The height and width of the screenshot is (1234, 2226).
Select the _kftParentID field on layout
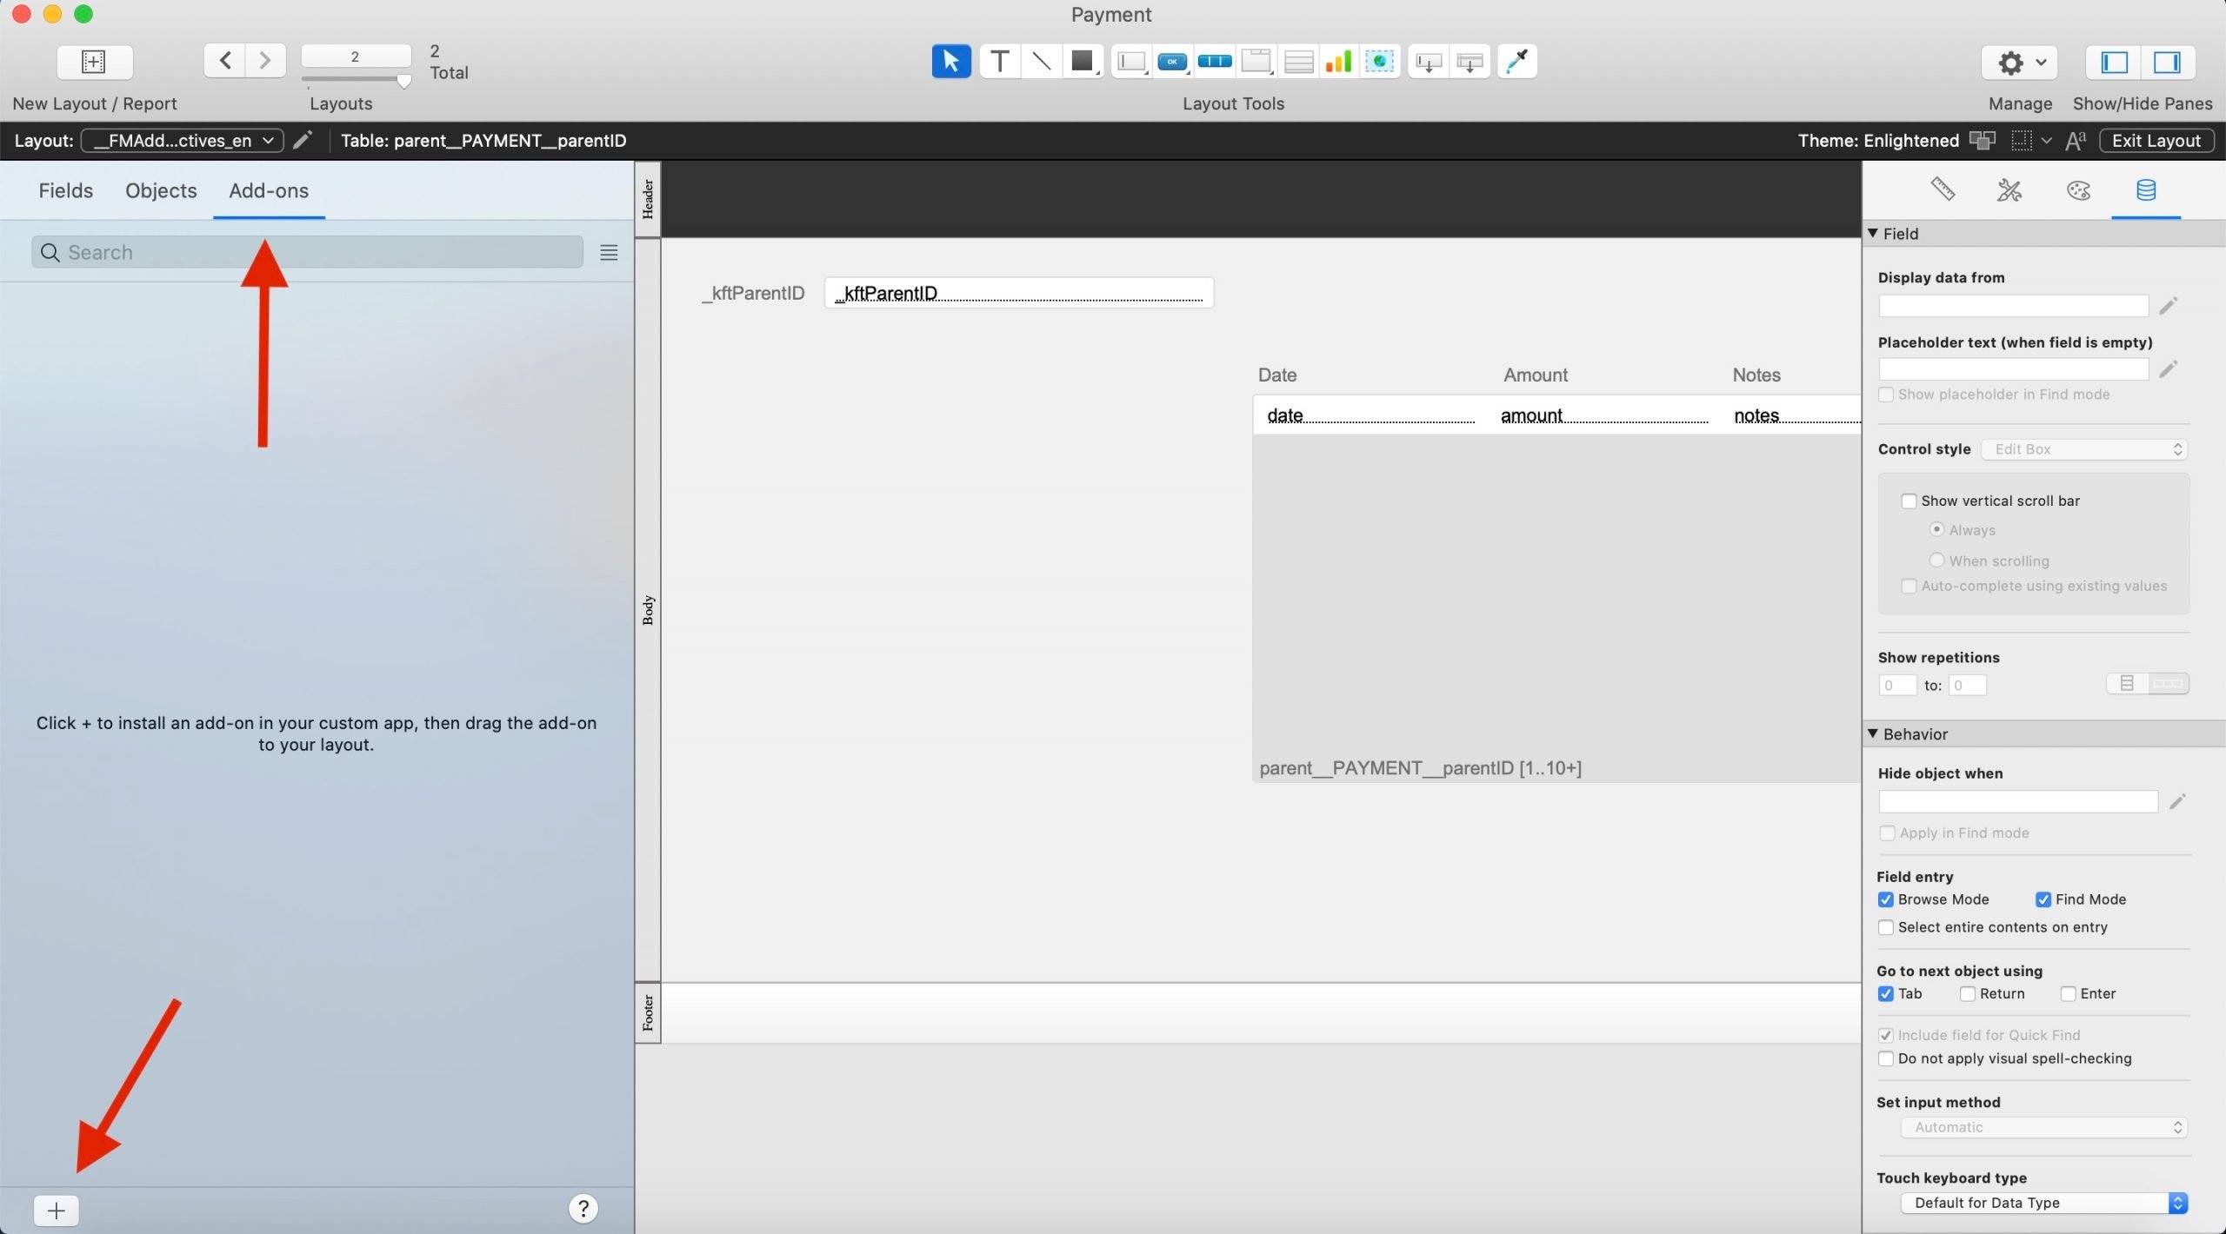(x=1018, y=293)
